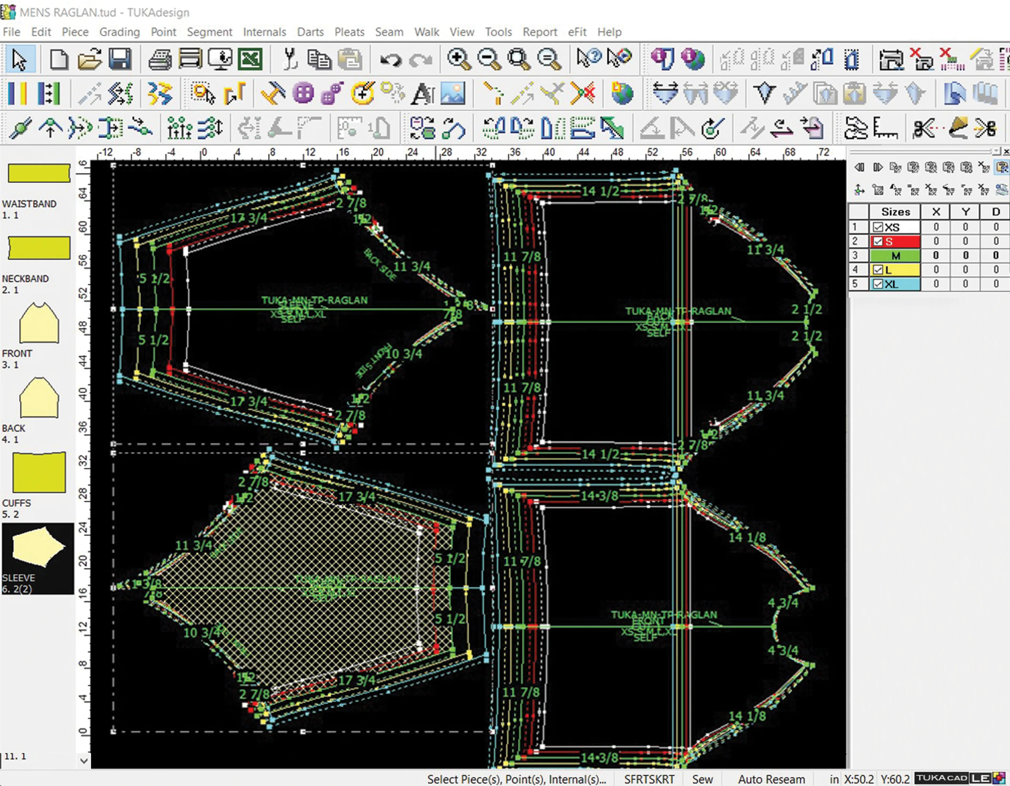Select the green M base size swatch
Viewport: 1010px width, 786px height.
tap(895, 256)
